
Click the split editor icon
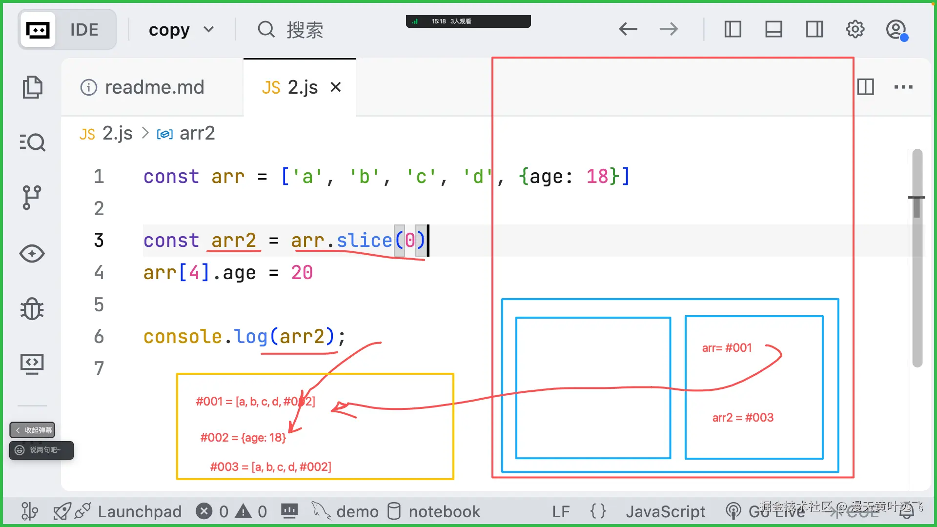point(865,87)
